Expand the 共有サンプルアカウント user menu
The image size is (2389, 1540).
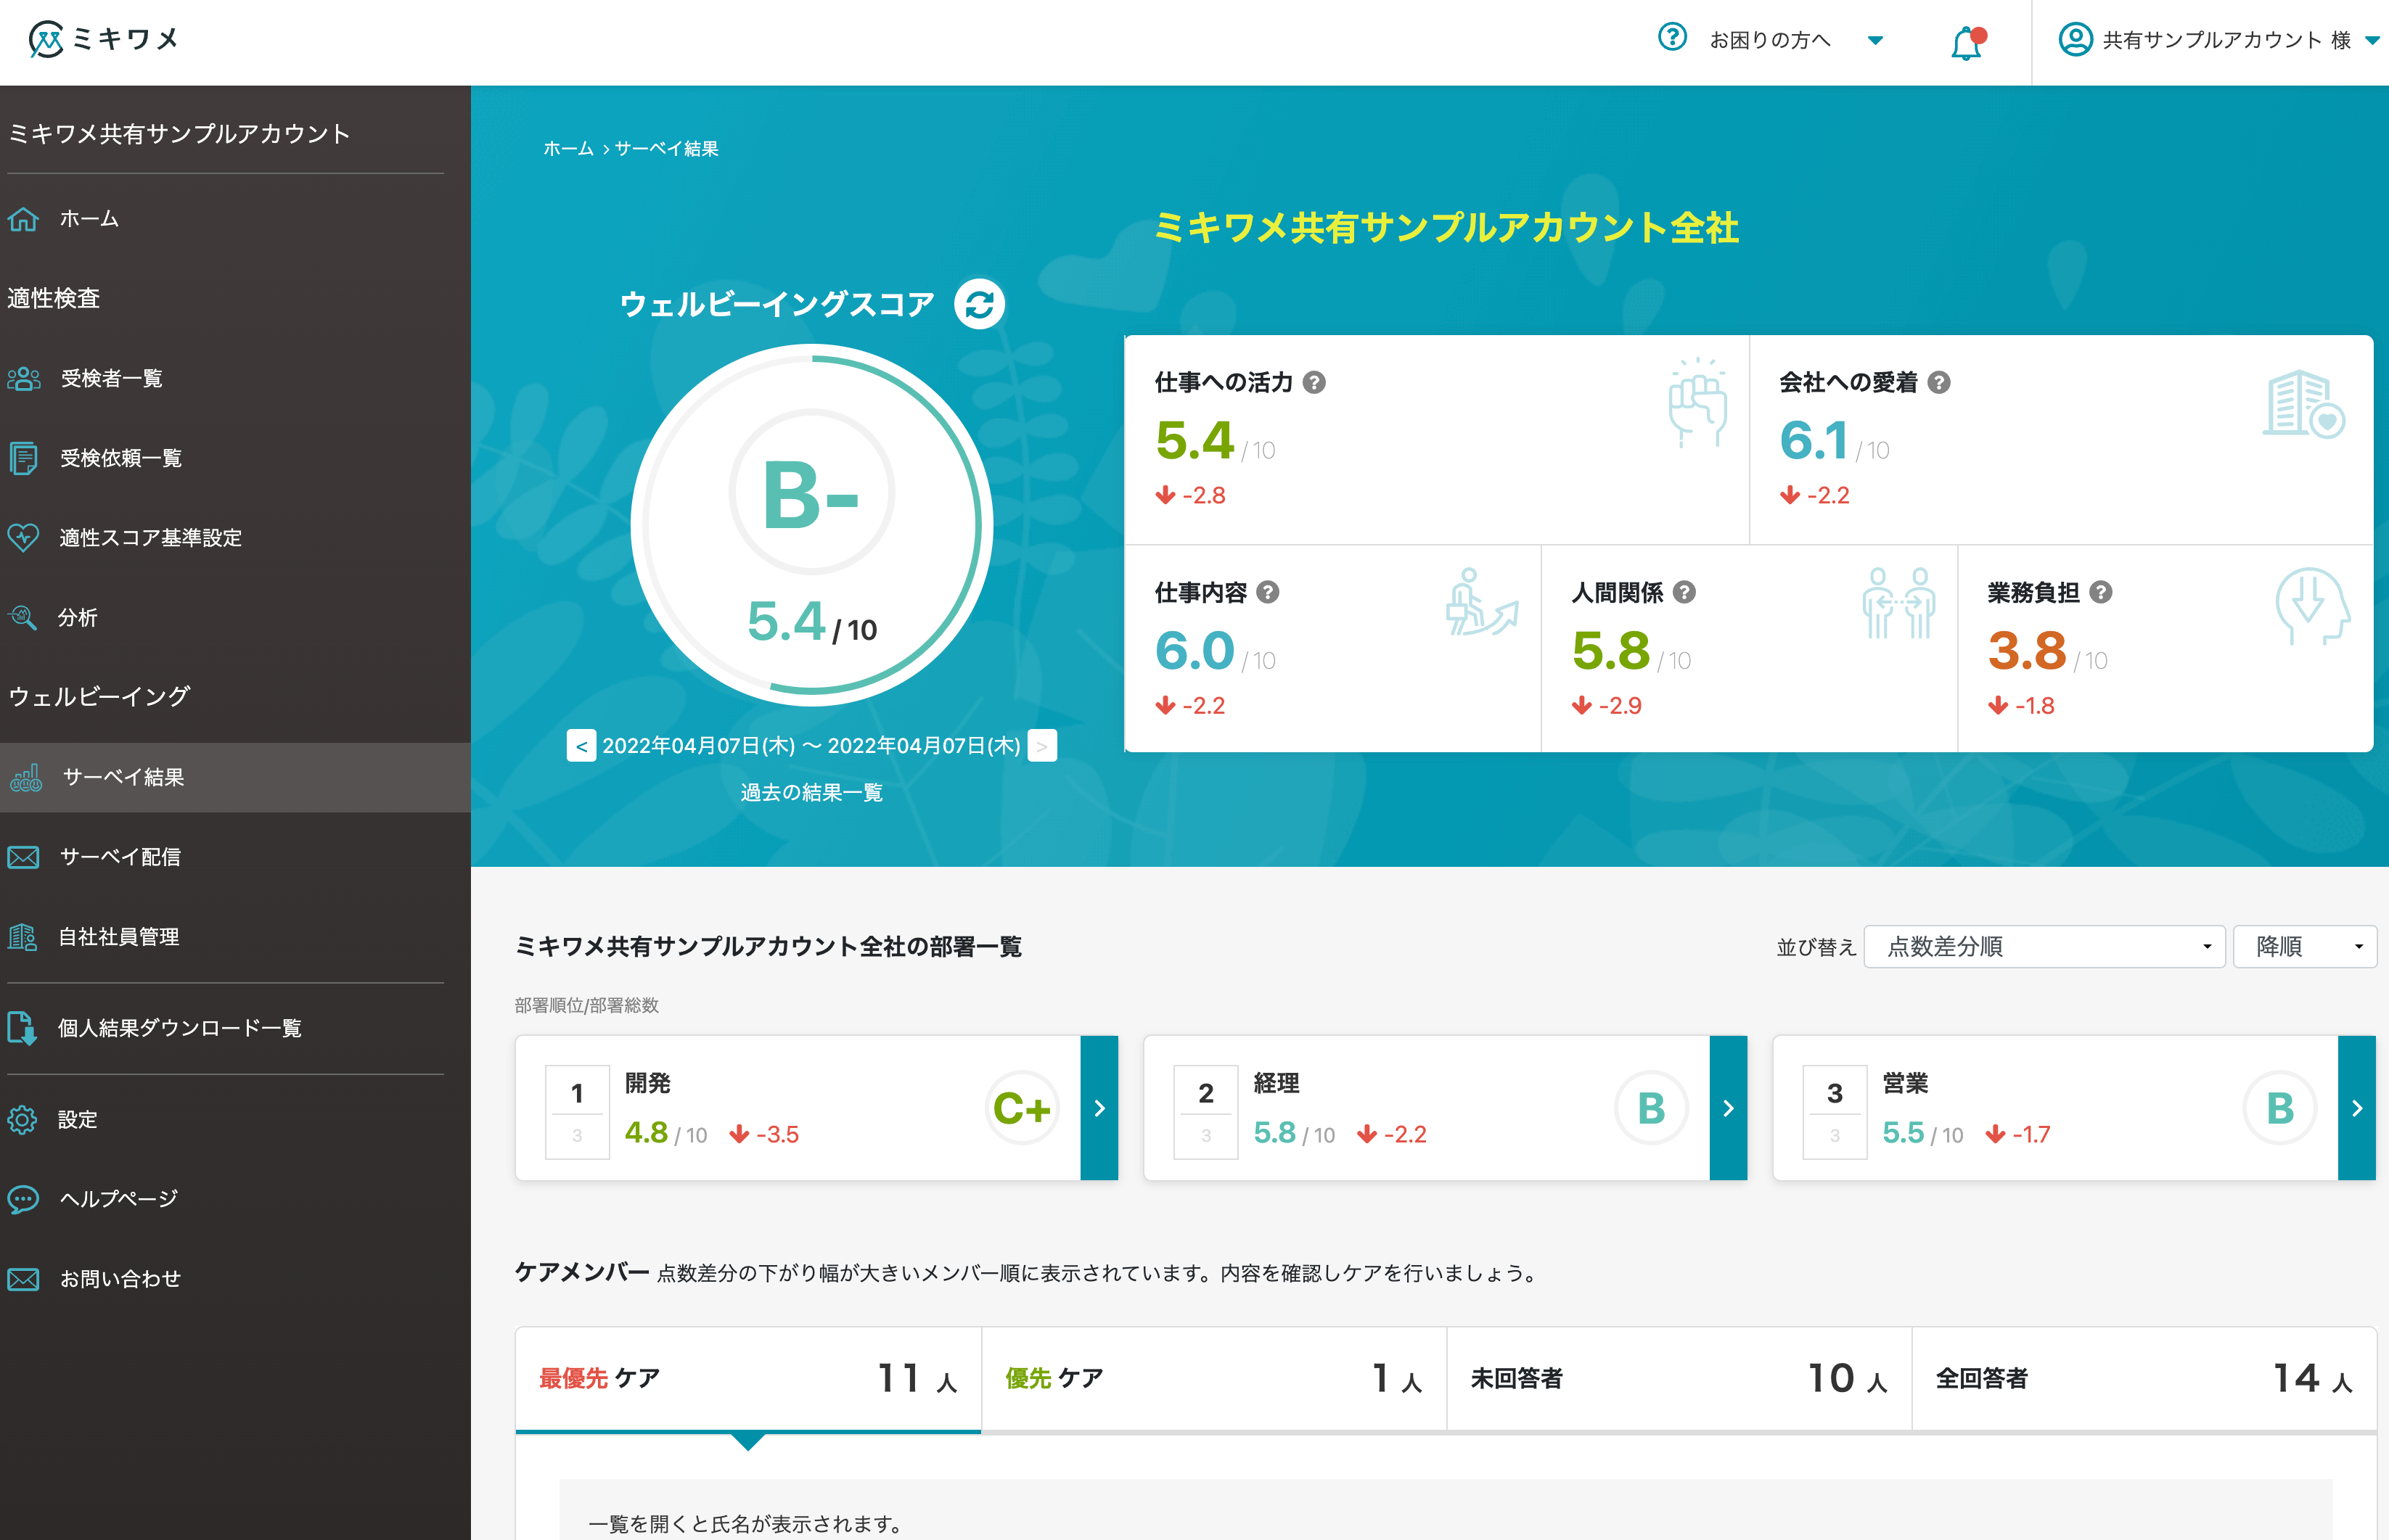[2218, 40]
